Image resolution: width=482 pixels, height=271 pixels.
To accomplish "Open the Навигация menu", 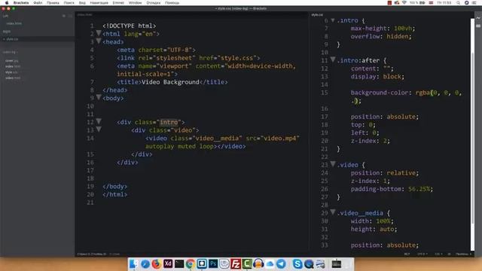I will tap(99, 3).
